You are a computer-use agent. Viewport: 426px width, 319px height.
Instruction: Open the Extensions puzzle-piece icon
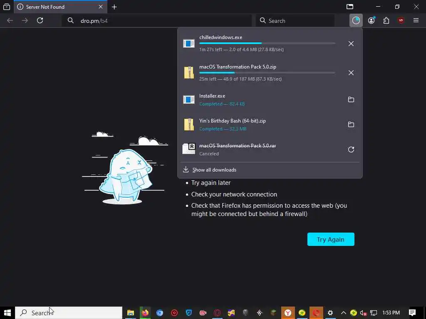386,21
